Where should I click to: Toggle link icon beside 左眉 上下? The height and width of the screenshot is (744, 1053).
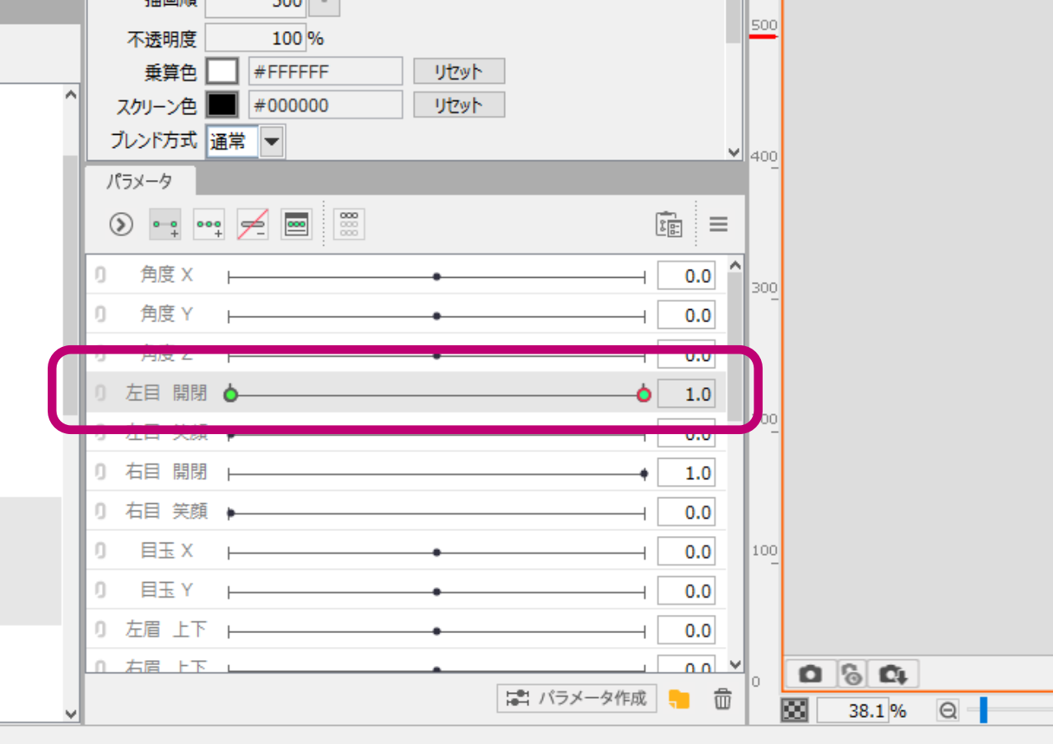click(100, 631)
